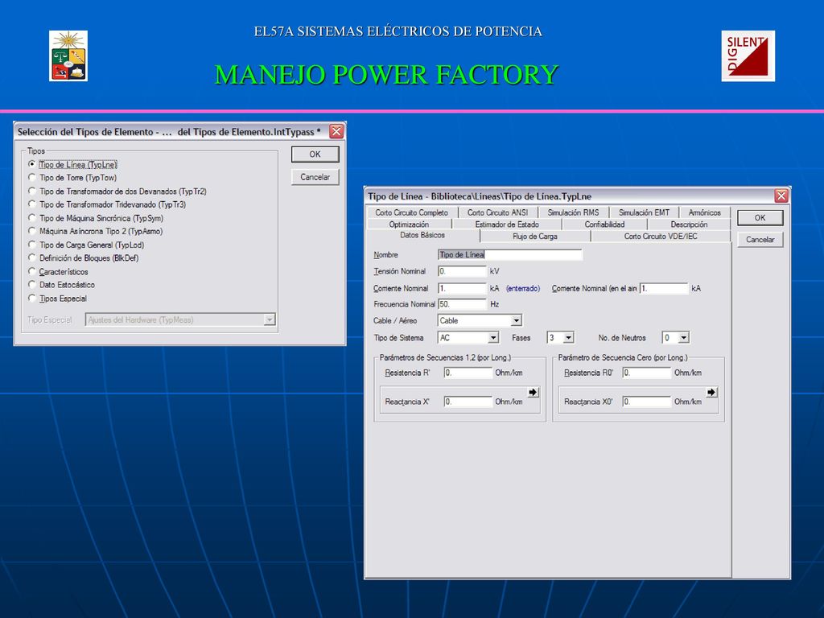Viewport: 824px width, 618px height.
Task: Click EL57A SISTEMAS ELÉCTRICOS DE POTENCIA heading
Action: pos(398,31)
